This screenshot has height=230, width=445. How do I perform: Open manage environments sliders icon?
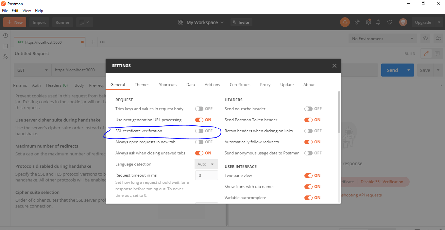[x=438, y=38]
